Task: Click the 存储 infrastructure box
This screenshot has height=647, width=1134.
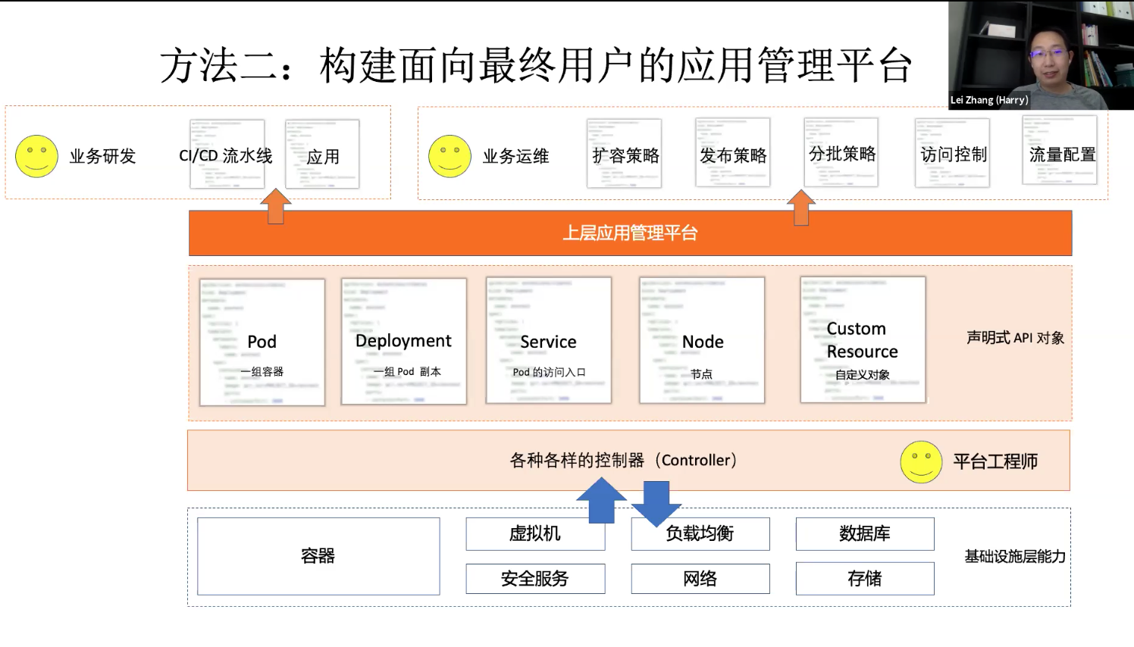Action: coord(865,579)
